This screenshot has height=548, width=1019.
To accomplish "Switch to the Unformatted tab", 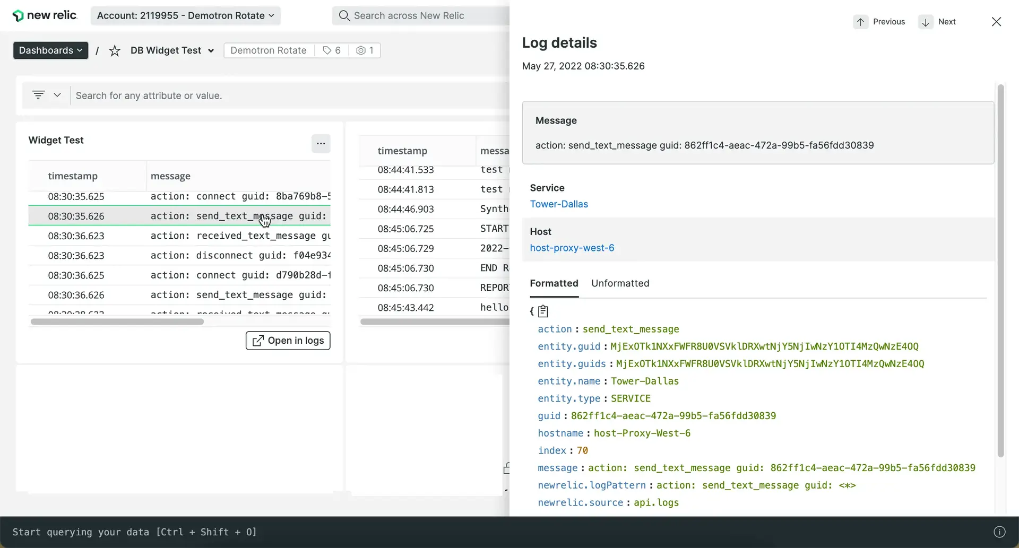I will pyautogui.click(x=620, y=283).
